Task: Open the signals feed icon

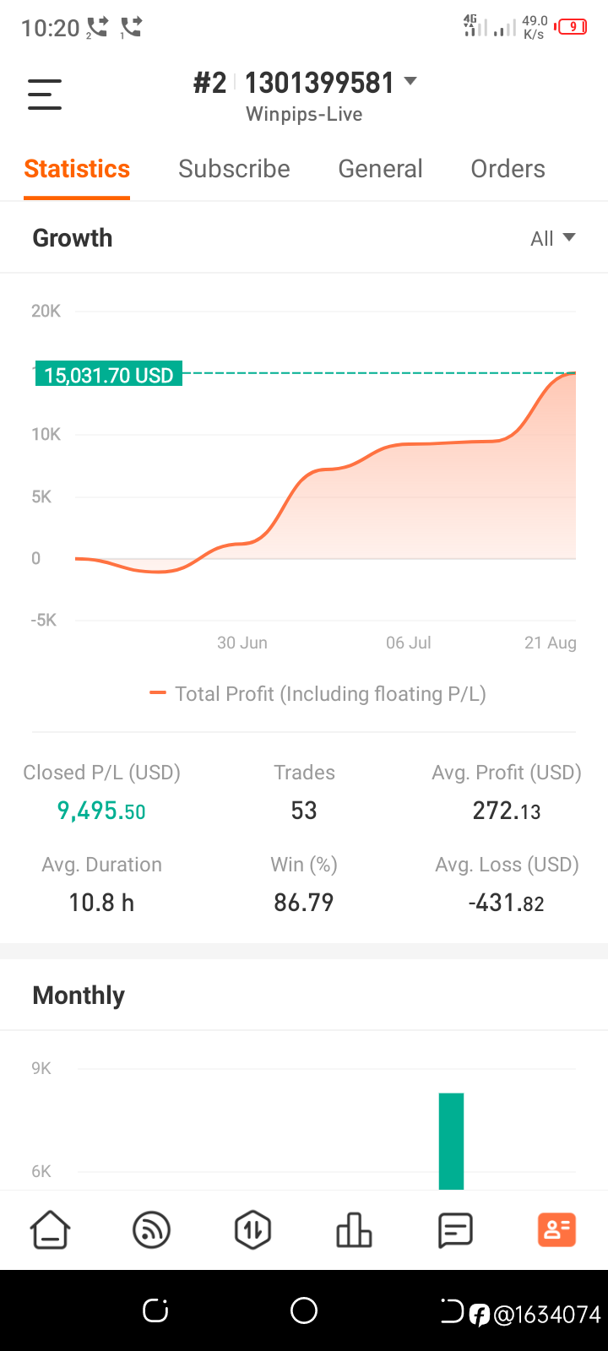Action: [x=152, y=1229]
